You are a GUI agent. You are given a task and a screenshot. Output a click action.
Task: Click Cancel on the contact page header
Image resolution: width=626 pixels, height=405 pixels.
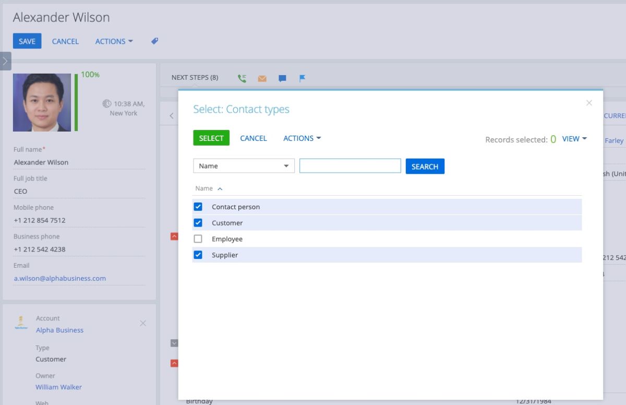click(65, 41)
